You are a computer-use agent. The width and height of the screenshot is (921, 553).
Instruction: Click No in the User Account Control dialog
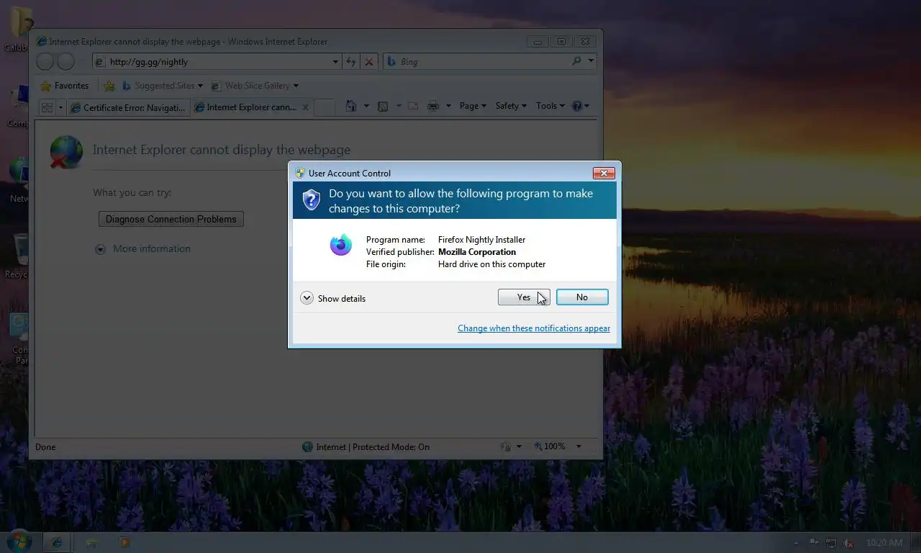[x=582, y=297]
